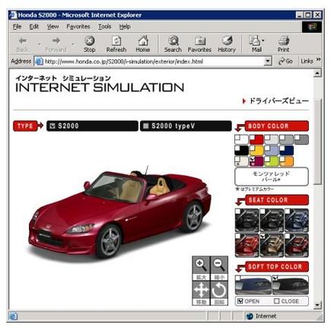Set soft top to OPEN
The height and width of the screenshot is (331, 331).
coord(249,301)
